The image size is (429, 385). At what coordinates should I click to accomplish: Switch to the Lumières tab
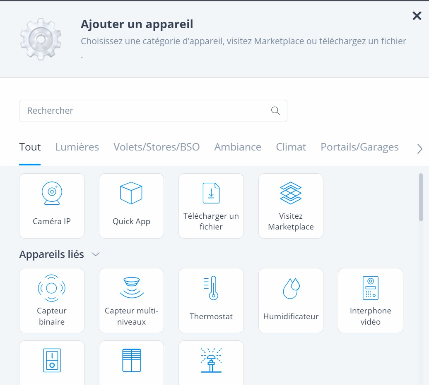pos(77,147)
